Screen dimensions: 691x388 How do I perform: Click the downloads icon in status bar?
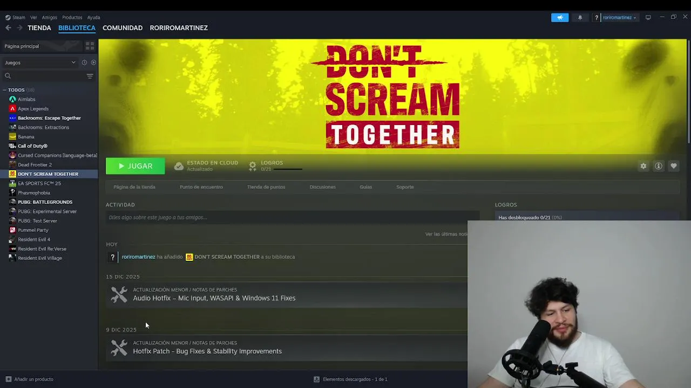click(317, 379)
